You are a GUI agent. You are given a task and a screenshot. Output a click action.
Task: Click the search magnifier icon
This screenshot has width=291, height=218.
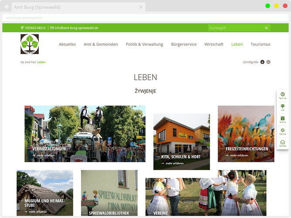coord(266,28)
